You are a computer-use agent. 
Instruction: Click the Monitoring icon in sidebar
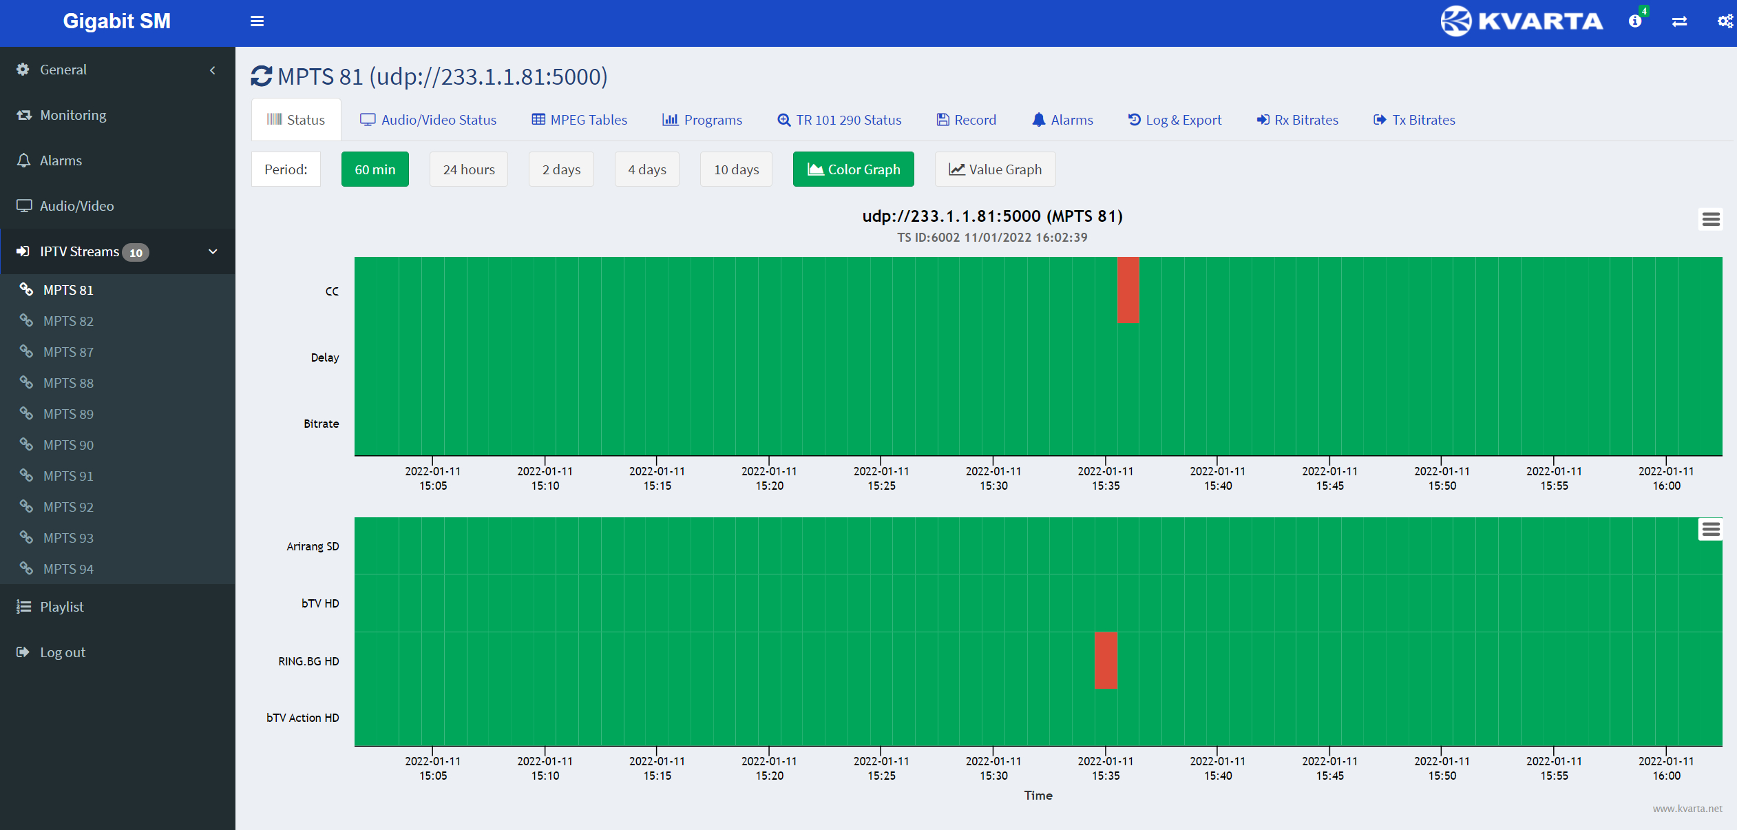(24, 115)
